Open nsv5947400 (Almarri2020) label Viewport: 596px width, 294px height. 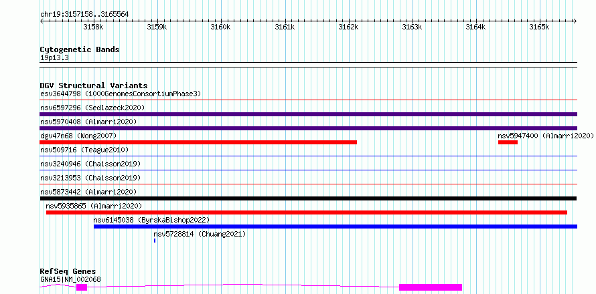point(546,136)
